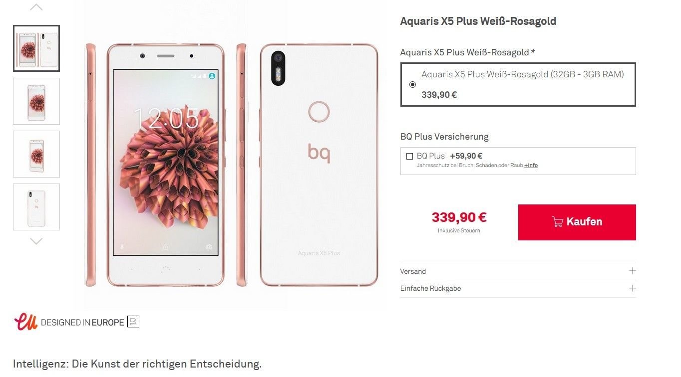Expand the Versand section
This screenshot has width=681, height=377.
518,271
